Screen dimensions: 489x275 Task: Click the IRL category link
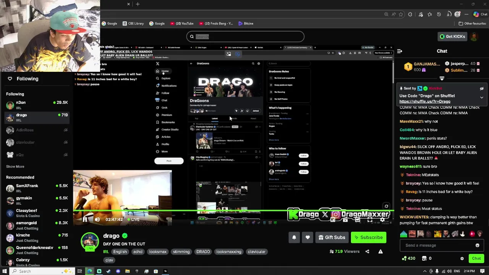pos(106,252)
